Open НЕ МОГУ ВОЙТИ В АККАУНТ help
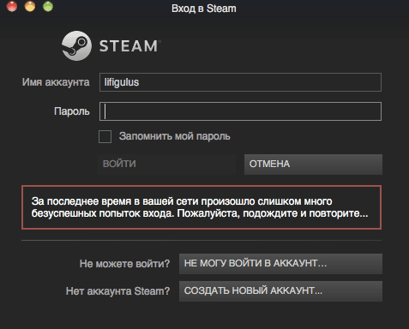This screenshot has height=329, width=409. (280, 264)
